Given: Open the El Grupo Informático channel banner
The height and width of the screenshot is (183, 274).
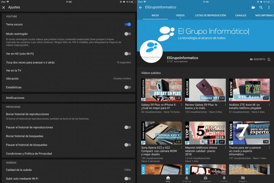Looking at the screenshot, I should pyautogui.click(x=205, y=35).
